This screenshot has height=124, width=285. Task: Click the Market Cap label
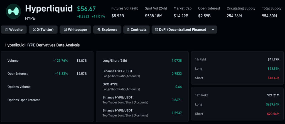[x=183, y=8]
